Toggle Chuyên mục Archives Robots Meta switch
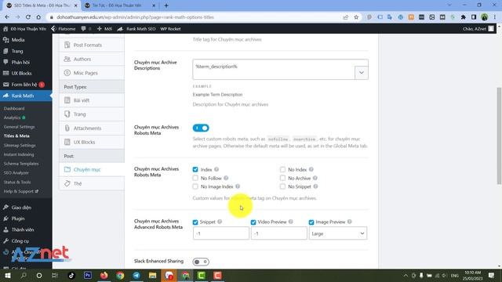Image resolution: width=502 pixels, height=282 pixels. coord(201,128)
